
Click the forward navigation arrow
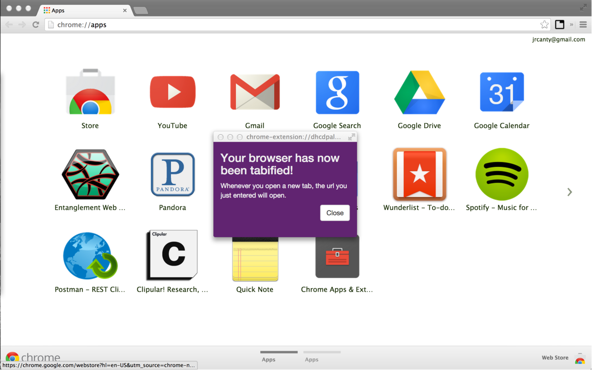tap(22, 25)
